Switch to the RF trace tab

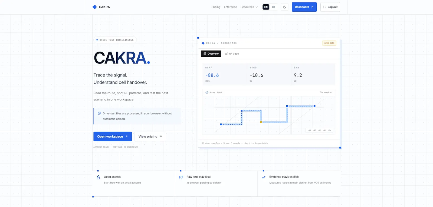(232, 54)
